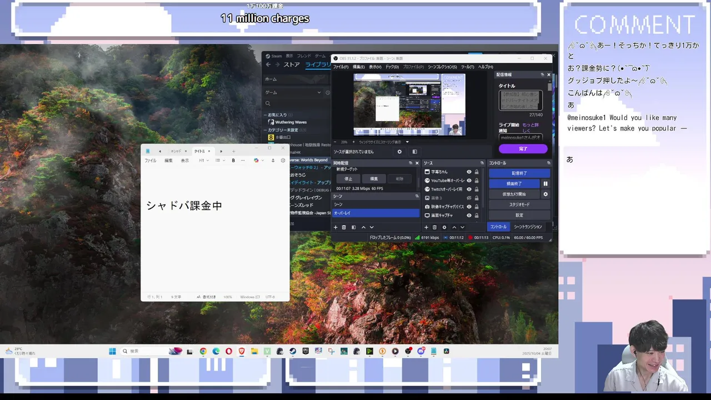Pause recording in OBS controls
Screen dimensions: 711x400
click(545, 183)
